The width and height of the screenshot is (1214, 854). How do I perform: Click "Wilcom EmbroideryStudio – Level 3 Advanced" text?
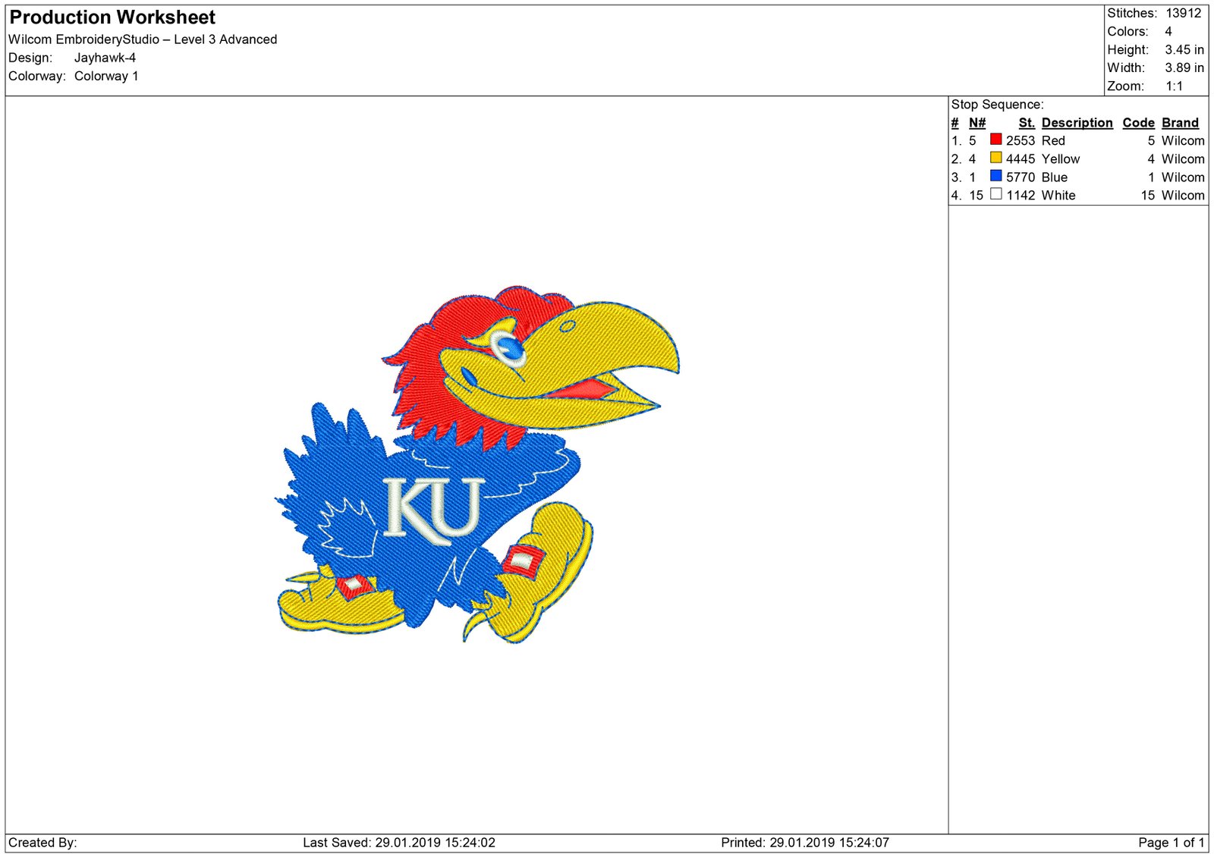pos(143,39)
